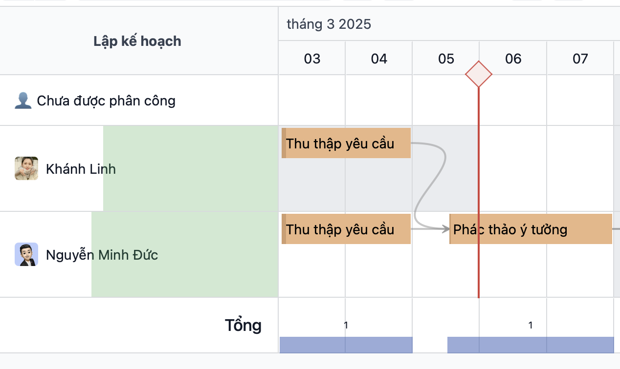Select Khánh Linh's name label
The height and width of the screenshot is (369, 620).
(x=81, y=169)
